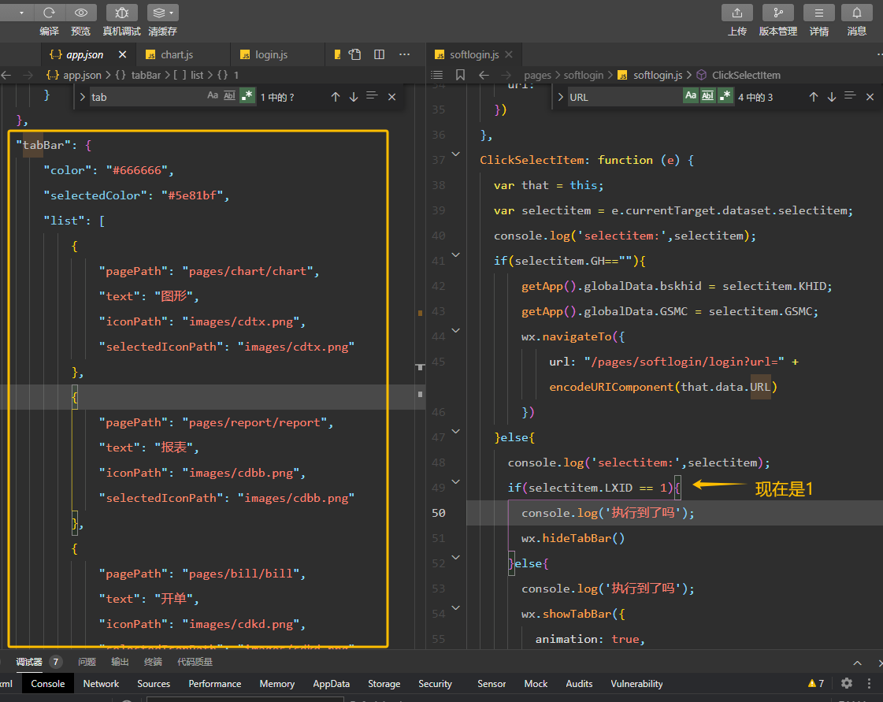
Task: Open 真机调试 remote debug bug icon
Action: pos(121,13)
